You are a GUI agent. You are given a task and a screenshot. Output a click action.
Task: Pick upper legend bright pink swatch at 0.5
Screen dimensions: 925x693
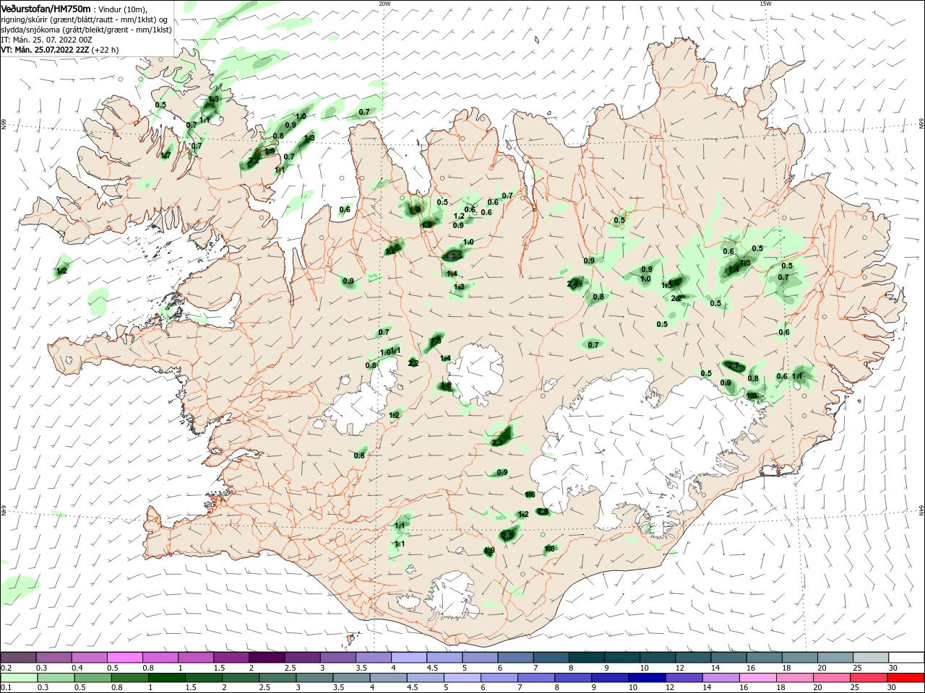click(125, 657)
